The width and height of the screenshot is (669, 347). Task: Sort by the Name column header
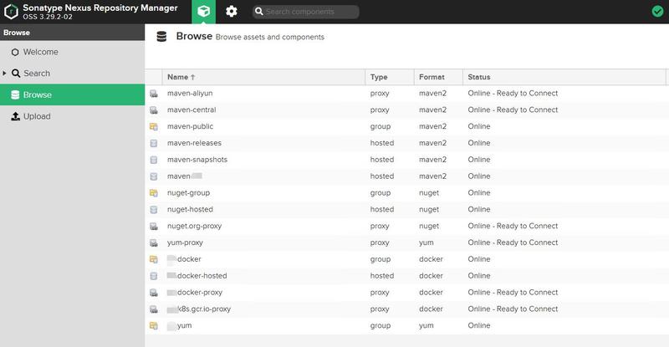[x=263, y=77]
